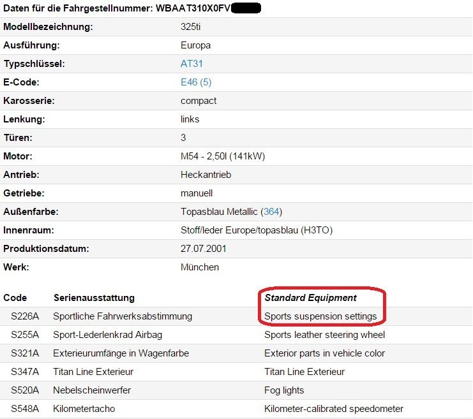This screenshot has height=419, width=473.
Task: Click the 'Serienausstattung' column header
Action: pos(94,298)
